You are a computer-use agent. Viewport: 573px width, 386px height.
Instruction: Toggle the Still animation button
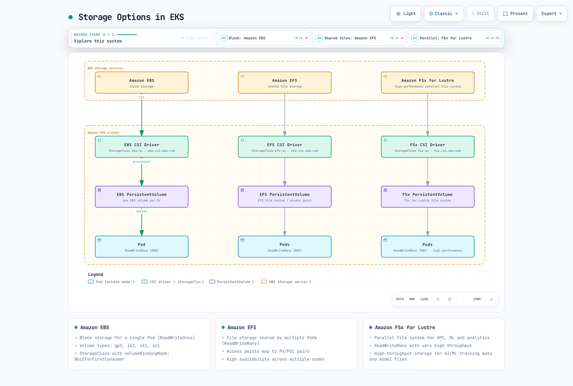pyautogui.click(x=481, y=14)
